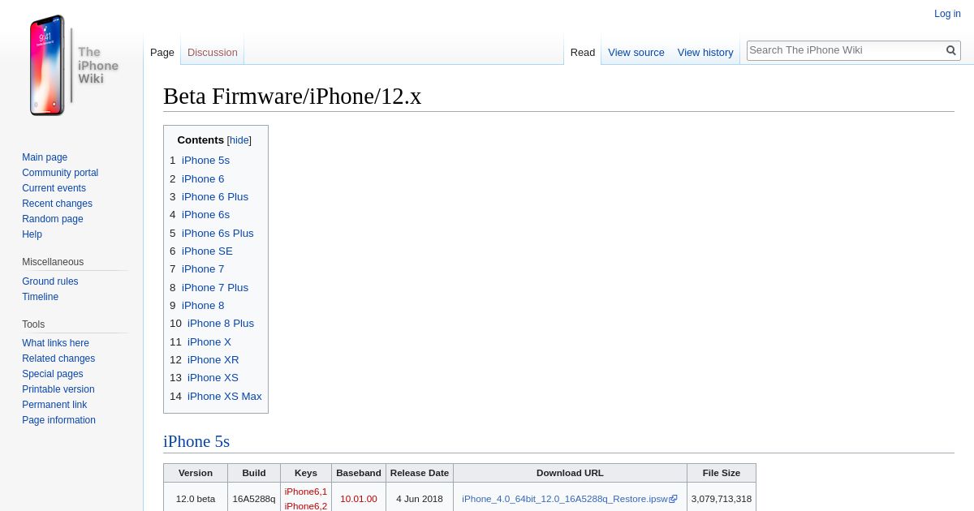974x511 pixels.
Task: Click the search magnifier icon
Action: [x=951, y=50]
